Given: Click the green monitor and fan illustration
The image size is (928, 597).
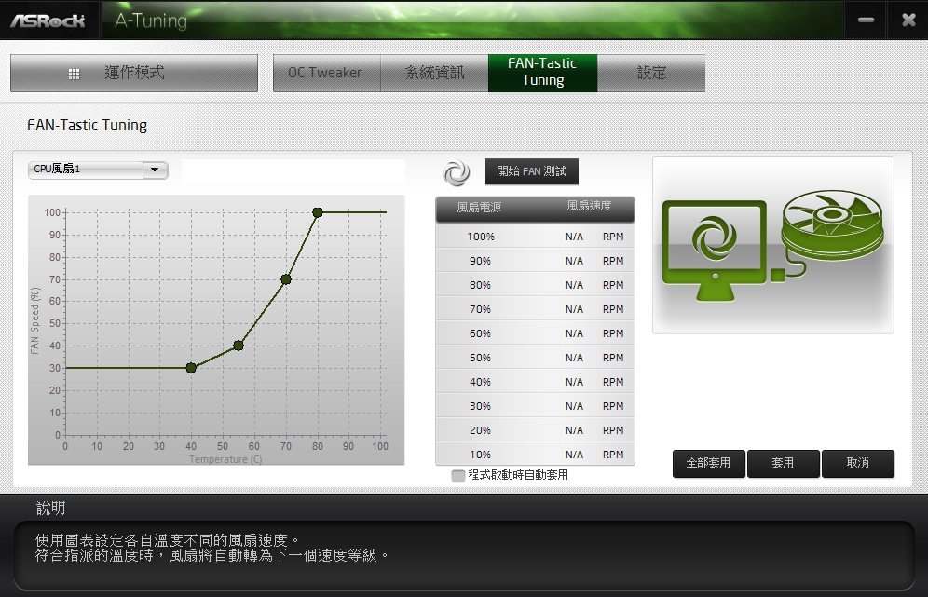Looking at the screenshot, I should tap(773, 245).
